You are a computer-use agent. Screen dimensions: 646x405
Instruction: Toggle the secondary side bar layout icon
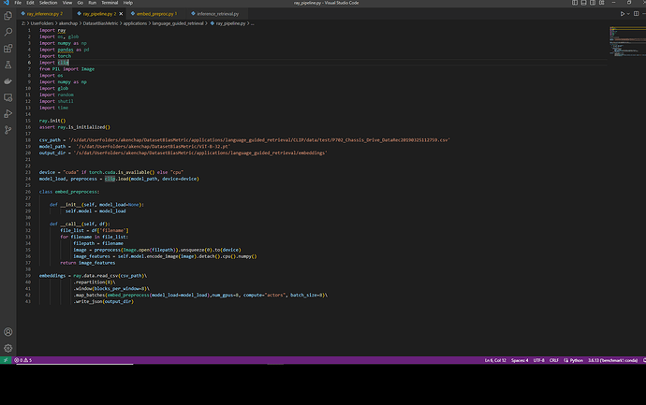pyautogui.click(x=593, y=3)
